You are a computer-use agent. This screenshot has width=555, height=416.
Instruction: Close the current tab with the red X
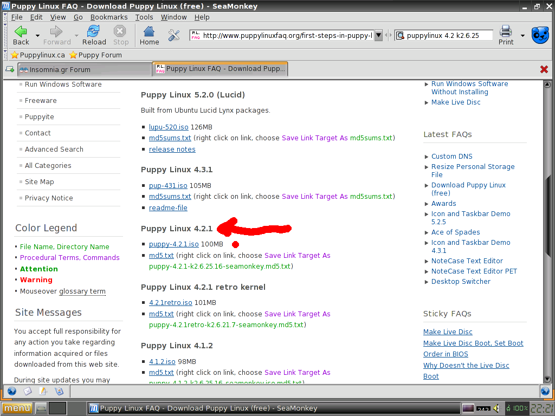click(x=544, y=69)
